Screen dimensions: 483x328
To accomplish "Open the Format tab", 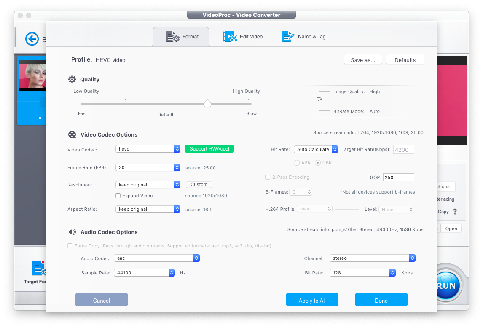I will [181, 37].
